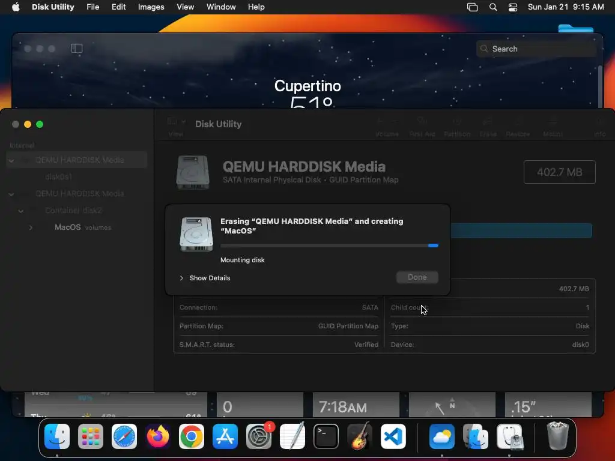Open TextEdit from the Dock
The width and height of the screenshot is (615, 461).
coord(292,436)
